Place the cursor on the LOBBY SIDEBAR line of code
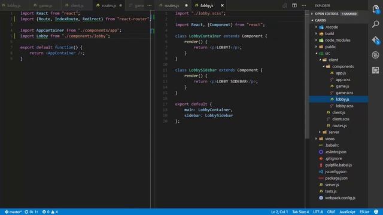 (226, 81)
